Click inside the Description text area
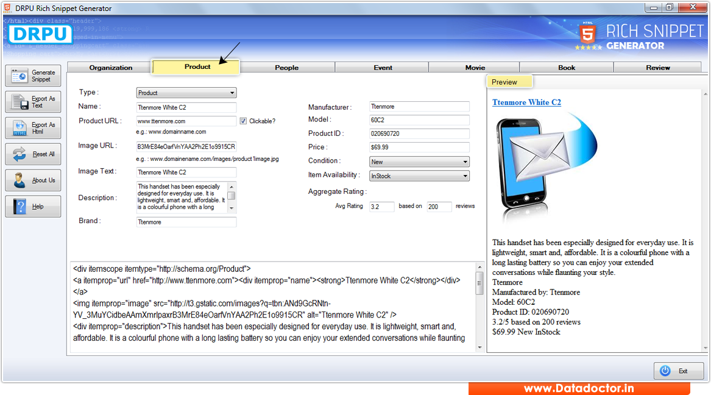711x395 pixels. click(x=182, y=197)
